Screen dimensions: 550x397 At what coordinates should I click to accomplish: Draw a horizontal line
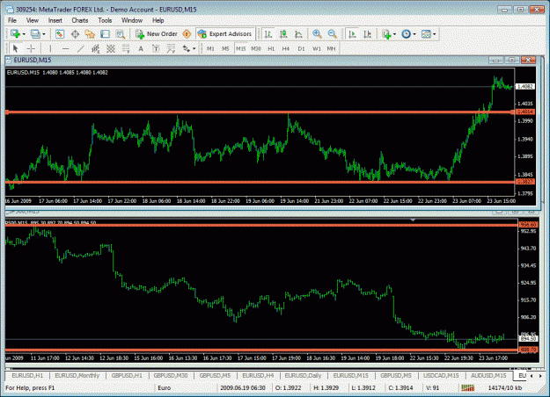click(x=66, y=48)
